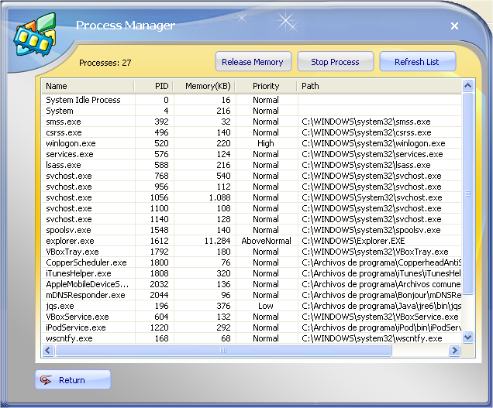The height and width of the screenshot is (408, 493).
Task: Select svchost.exe with PID 1140
Action: point(251,219)
